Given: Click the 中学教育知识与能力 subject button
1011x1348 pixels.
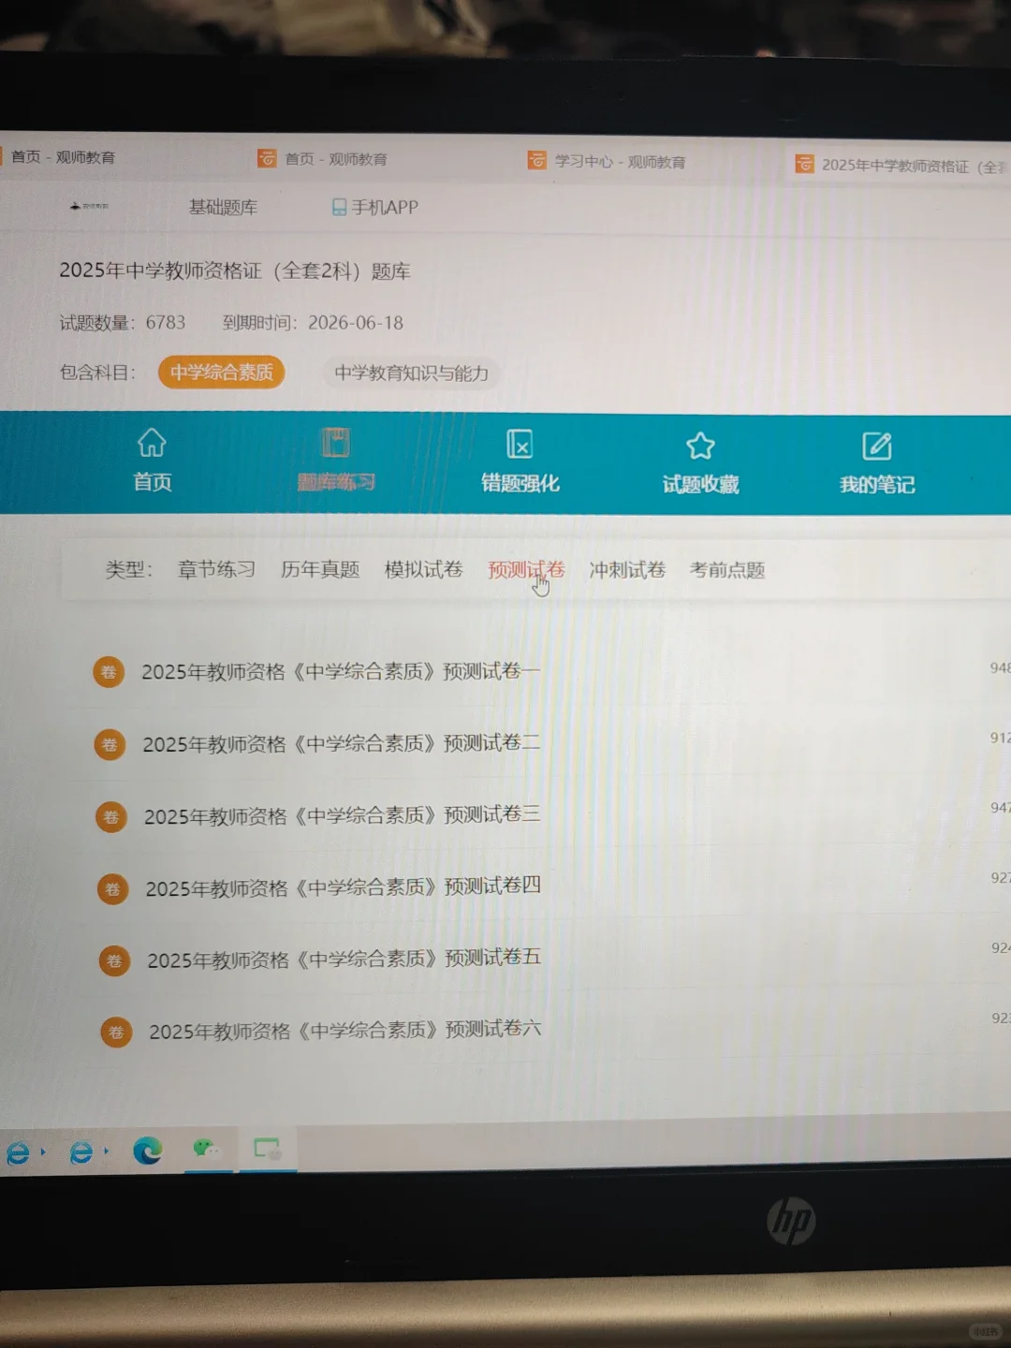Looking at the screenshot, I should (x=410, y=374).
